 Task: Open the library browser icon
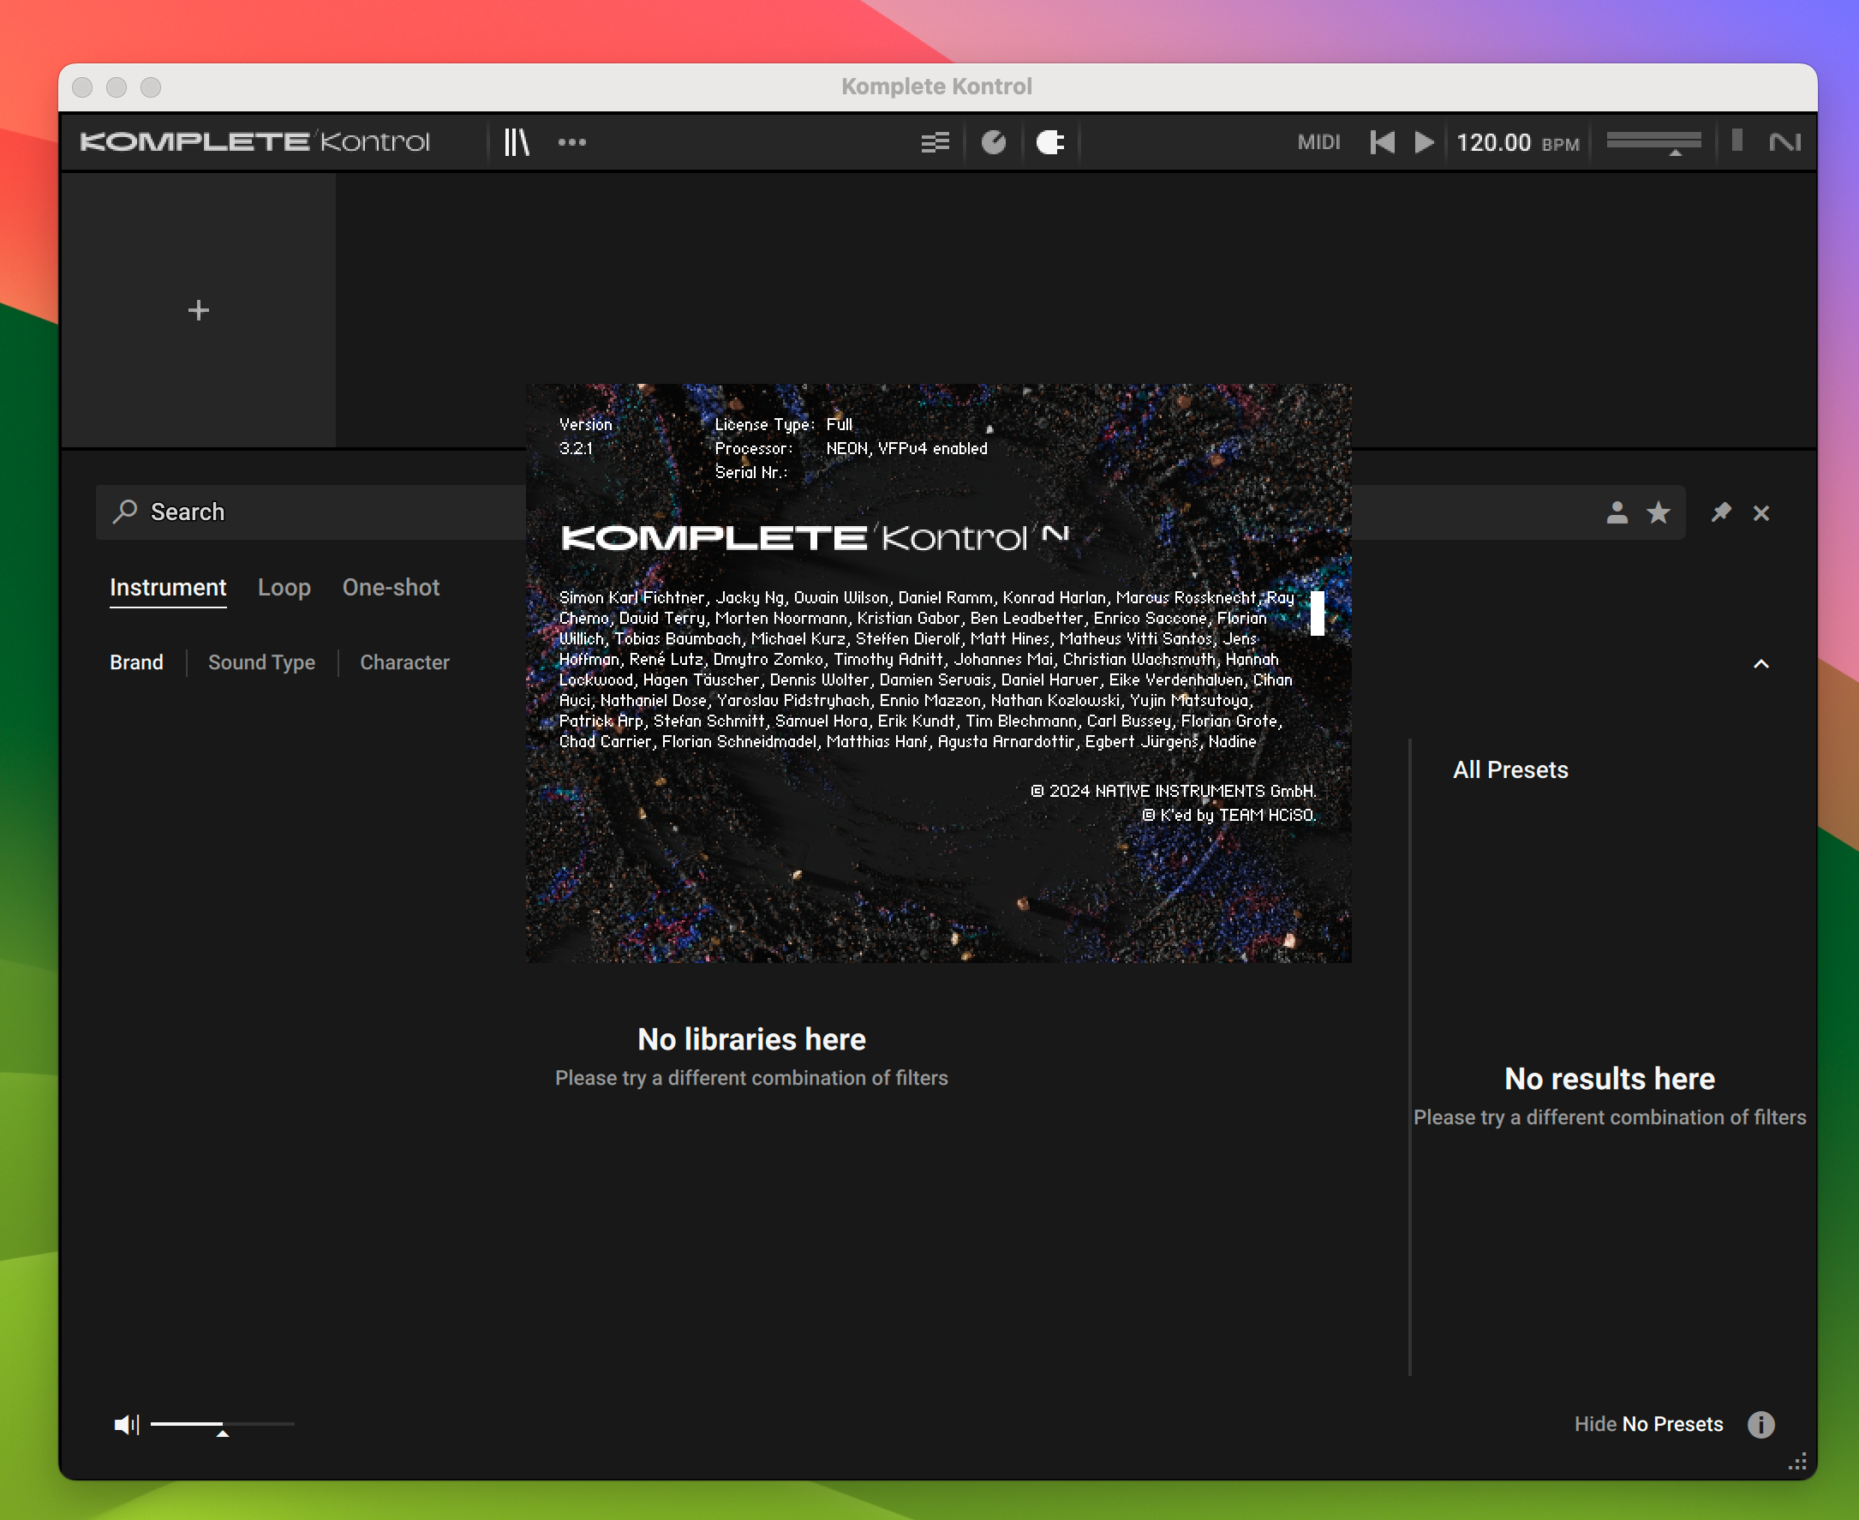coord(517,142)
